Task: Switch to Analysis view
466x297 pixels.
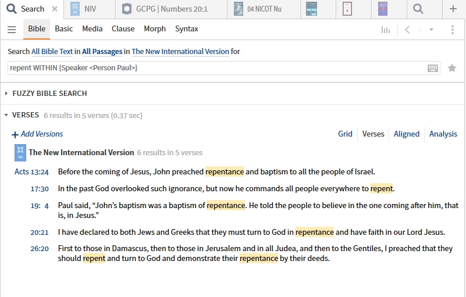Action: click(x=443, y=134)
